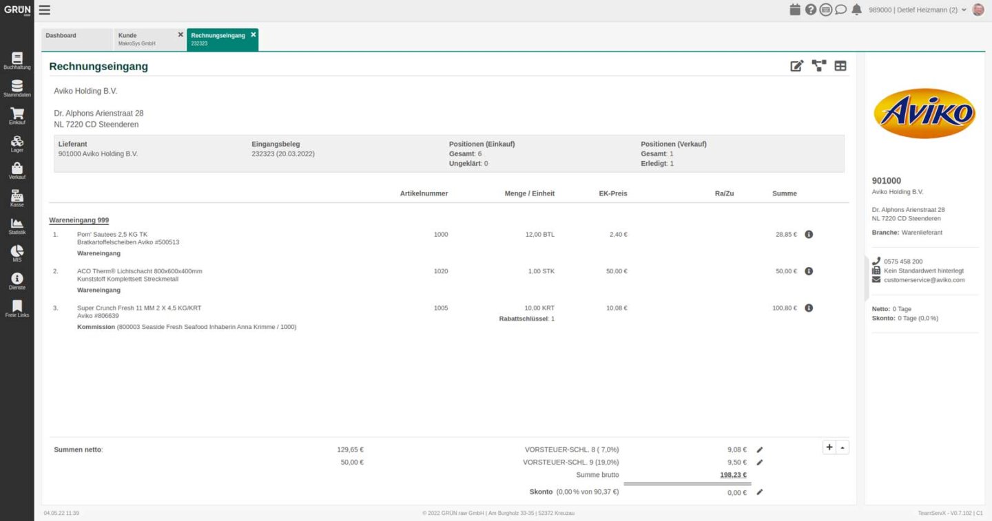Launch the Kasse module
Screen dimensions: 992x521
pos(17,199)
